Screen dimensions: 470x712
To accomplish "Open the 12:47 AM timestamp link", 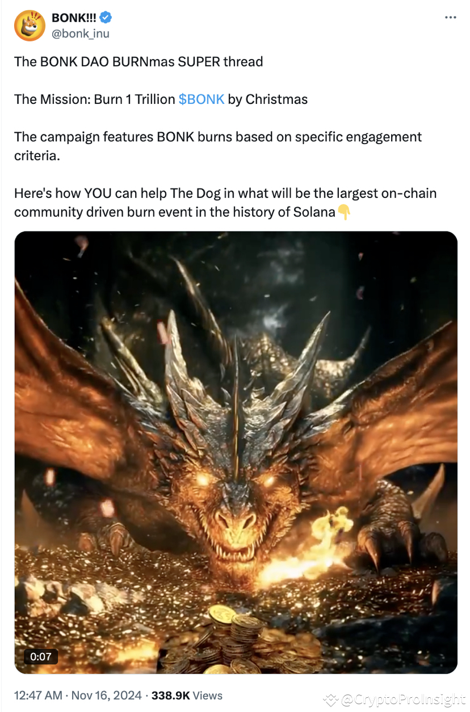I will pyautogui.click(x=37, y=695).
